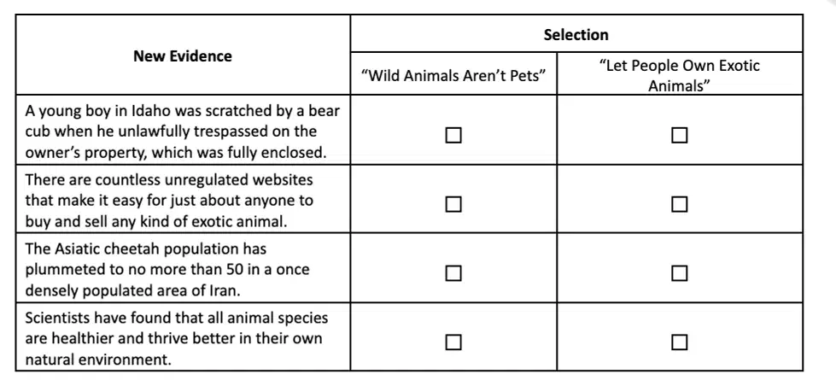Screen dimensions: 836x380
Task: Mark natural environment row under "Let People Own Exotic Animals"
Action: point(679,342)
